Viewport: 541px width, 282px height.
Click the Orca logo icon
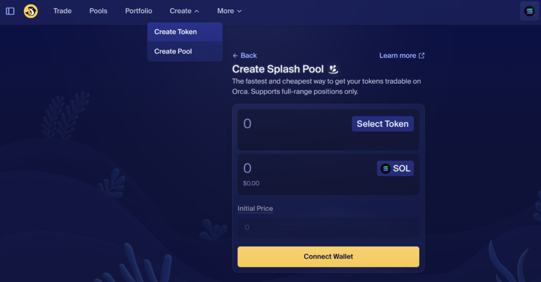click(x=31, y=11)
